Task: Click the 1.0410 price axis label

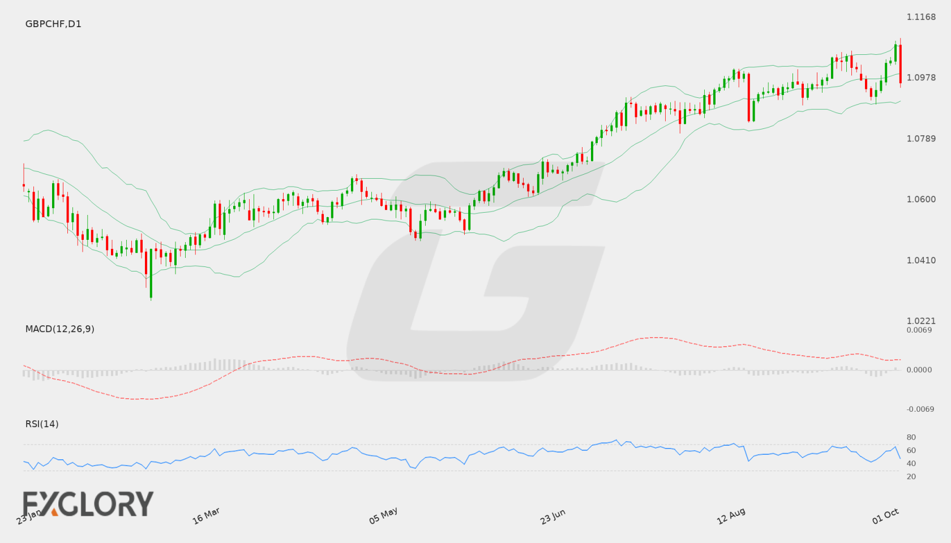Action: (921, 260)
